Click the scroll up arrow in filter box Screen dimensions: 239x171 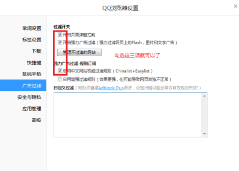[204, 96]
